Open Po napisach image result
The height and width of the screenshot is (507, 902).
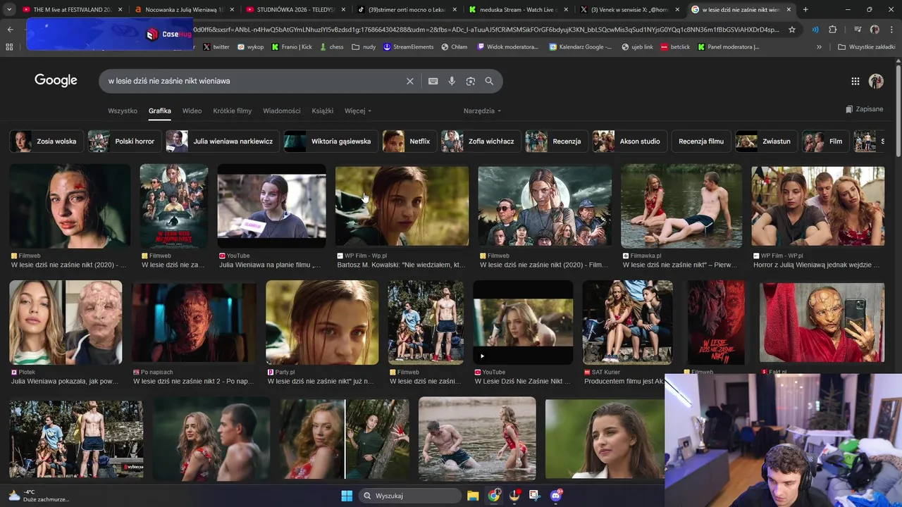tap(194, 323)
